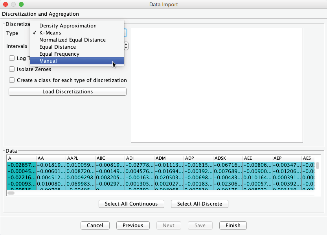Click the Load Discretizations button
This screenshot has height=235, width=327.
(x=68, y=92)
